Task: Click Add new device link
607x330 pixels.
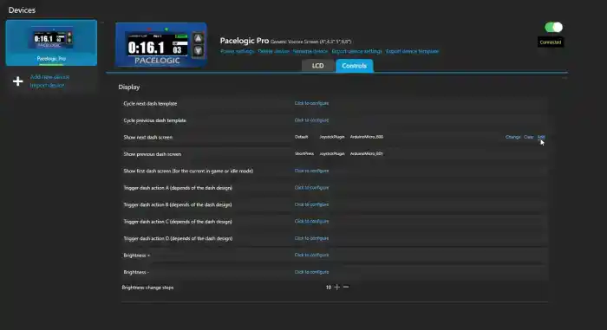Action: point(50,77)
